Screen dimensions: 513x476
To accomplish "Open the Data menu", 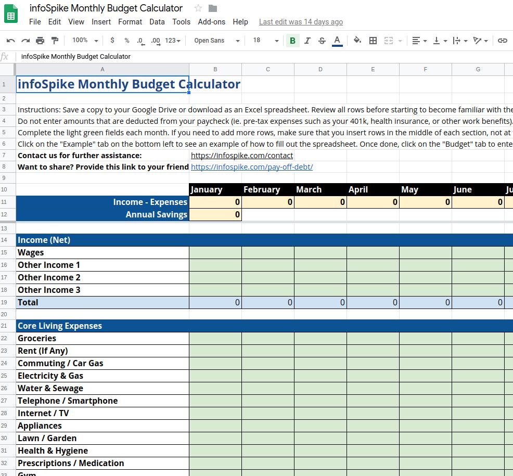I will pos(157,22).
